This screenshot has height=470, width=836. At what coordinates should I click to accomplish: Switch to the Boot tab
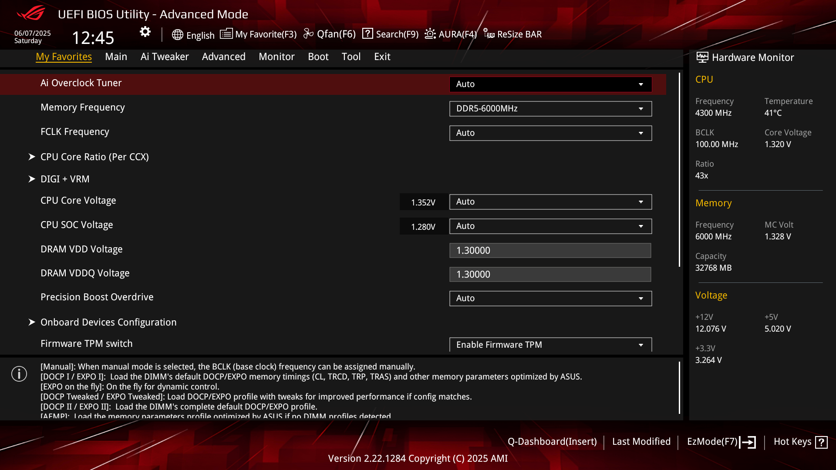318,57
